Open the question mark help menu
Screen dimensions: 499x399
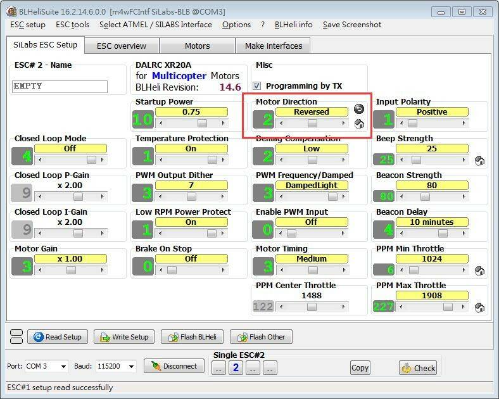(x=263, y=25)
